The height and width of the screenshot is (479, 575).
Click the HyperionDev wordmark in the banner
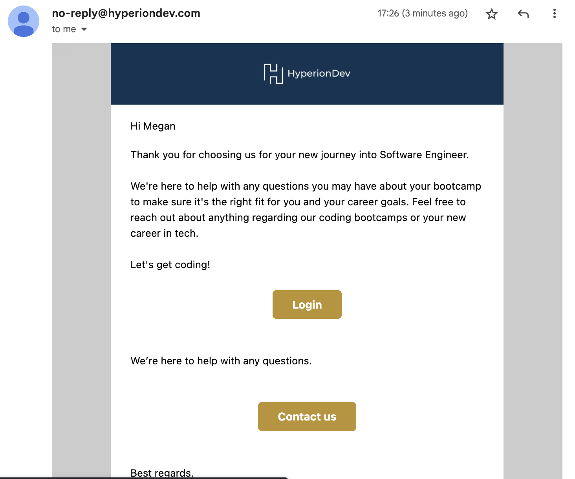319,73
